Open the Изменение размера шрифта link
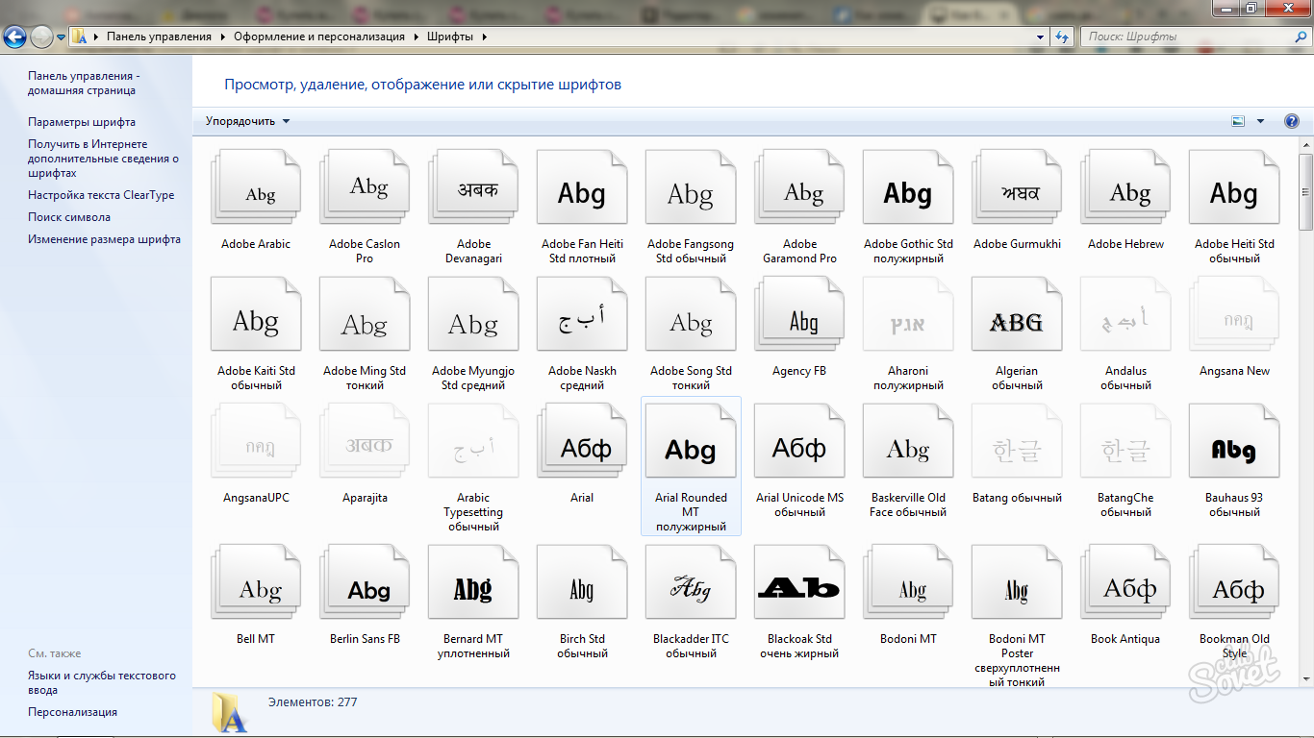The height and width of the screenshot is (738, 1314). [104, 239]
